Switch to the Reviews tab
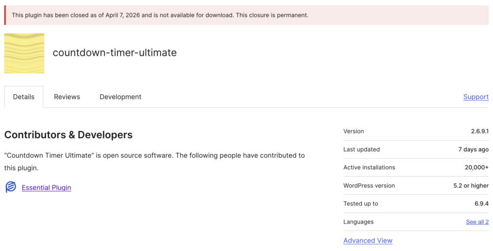The width and height of the screenshot is (493, 251). [x=67, y=97]
